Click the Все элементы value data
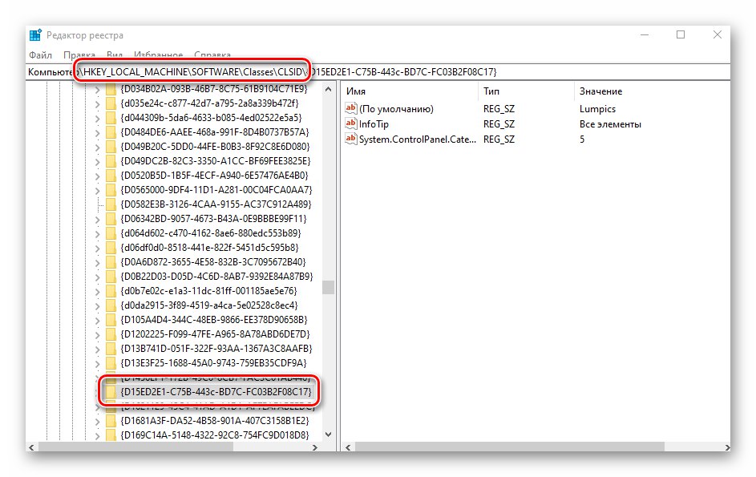Screen dimensions: 756x477 click(x=610, y=124)
